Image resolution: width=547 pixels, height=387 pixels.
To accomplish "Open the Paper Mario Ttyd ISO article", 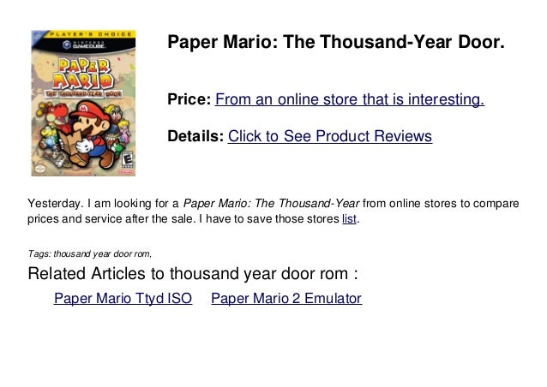I will 123,298.
